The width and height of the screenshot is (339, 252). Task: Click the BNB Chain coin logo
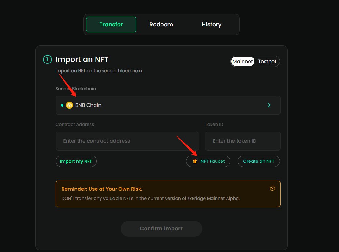[x=69, y=105]
